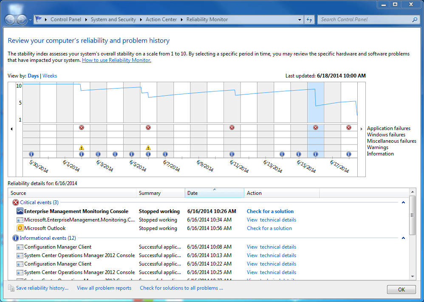Go to Action Center in breadcrumb
The height and width of the screenshot is (302, 424).
[161, 19]
